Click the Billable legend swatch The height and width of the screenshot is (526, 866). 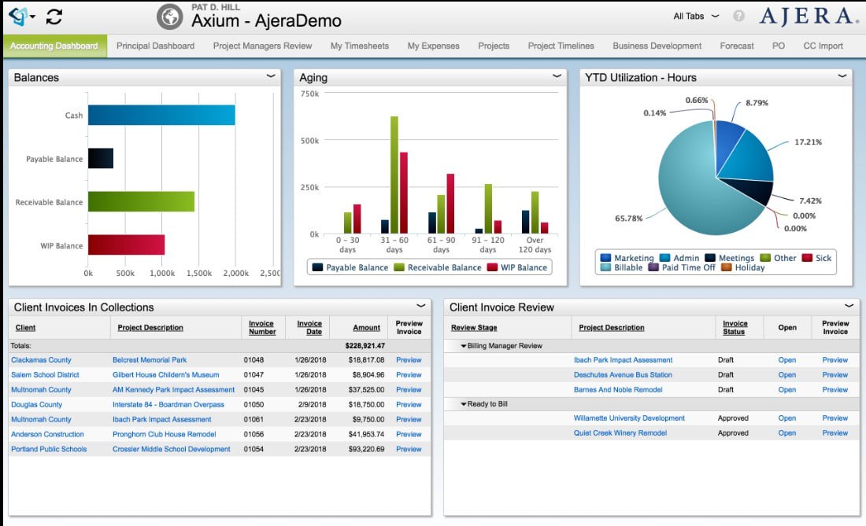click(x=606, y=267)
